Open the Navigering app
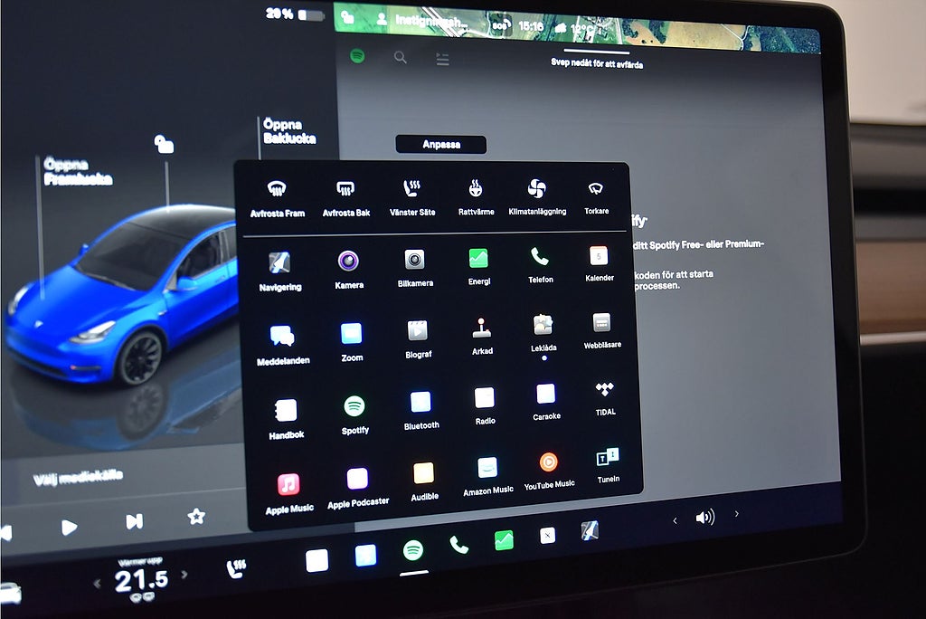The image size is (926, 619). tap(279, 263)
